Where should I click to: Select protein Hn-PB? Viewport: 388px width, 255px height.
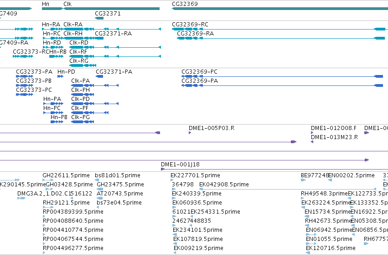click(x=59, y=117)
